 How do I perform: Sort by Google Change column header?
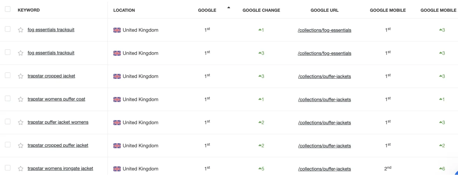[261, 10]
